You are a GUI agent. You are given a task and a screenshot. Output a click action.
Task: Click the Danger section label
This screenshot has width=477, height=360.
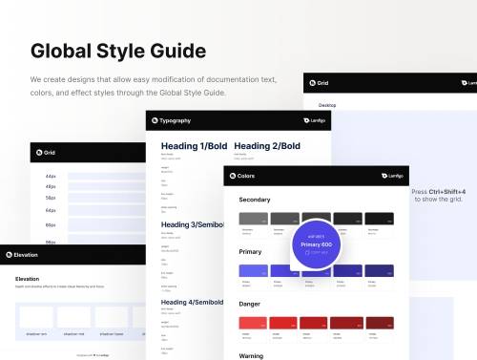tap(249, 304)
